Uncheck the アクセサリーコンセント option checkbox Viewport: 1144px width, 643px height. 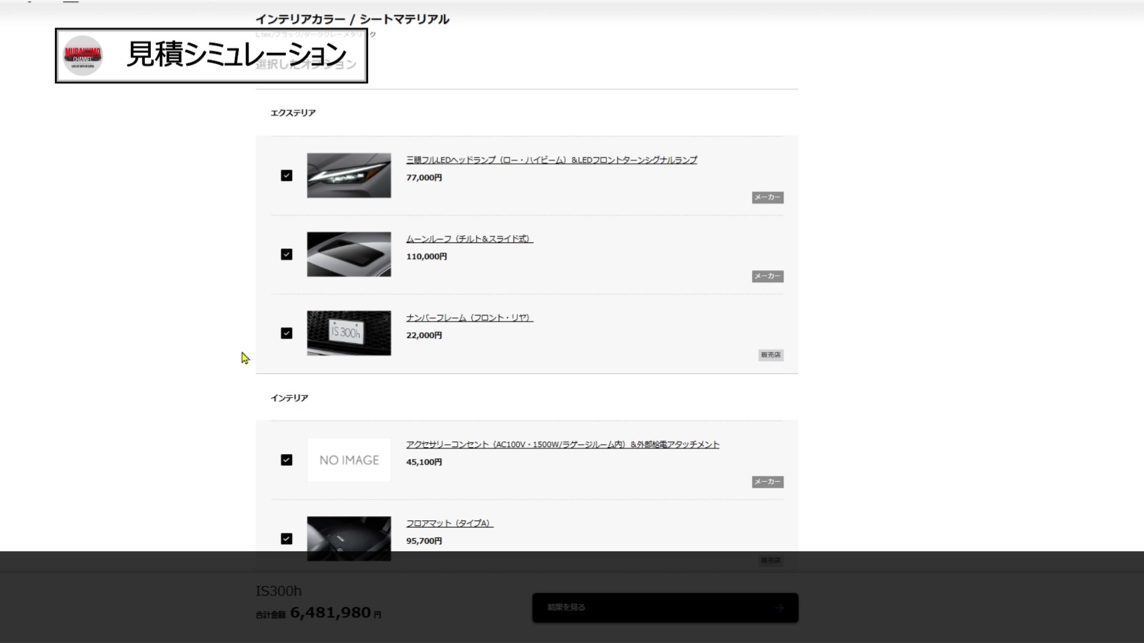[x=287, y=460]
